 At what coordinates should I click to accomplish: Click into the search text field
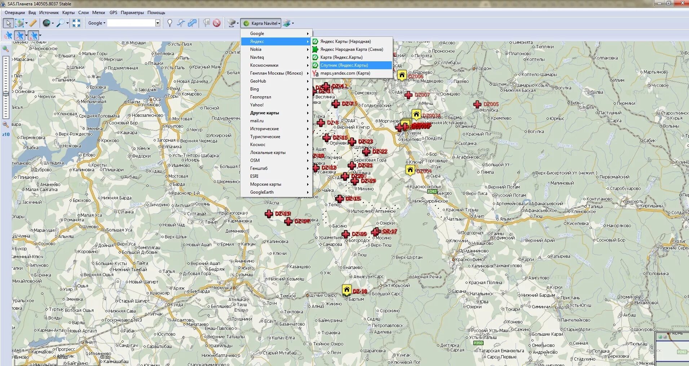[x=131, y=23]
